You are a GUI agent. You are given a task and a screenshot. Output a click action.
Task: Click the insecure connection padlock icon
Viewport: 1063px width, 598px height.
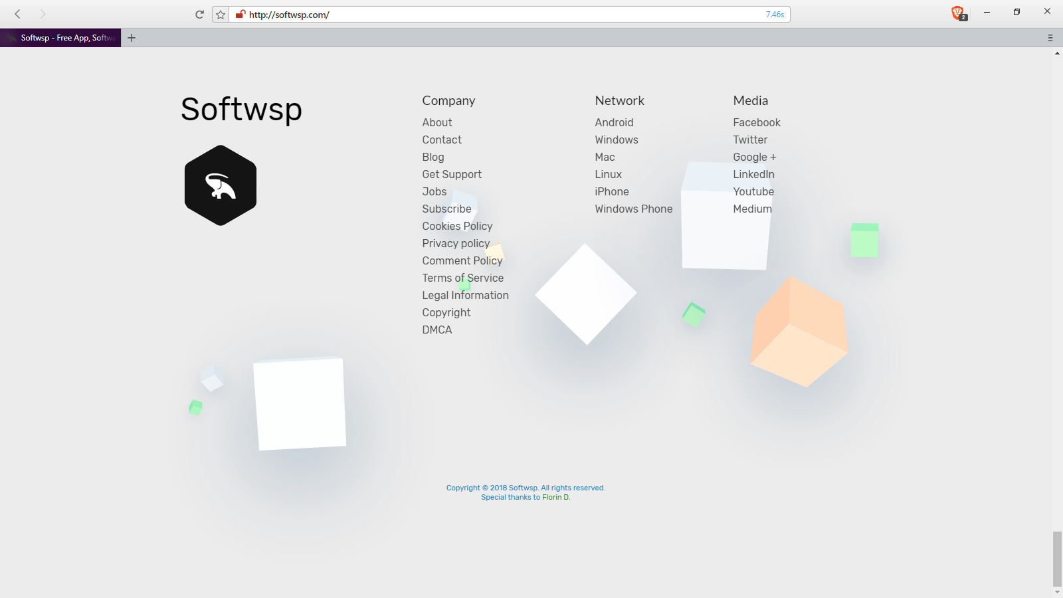(241, 14)
